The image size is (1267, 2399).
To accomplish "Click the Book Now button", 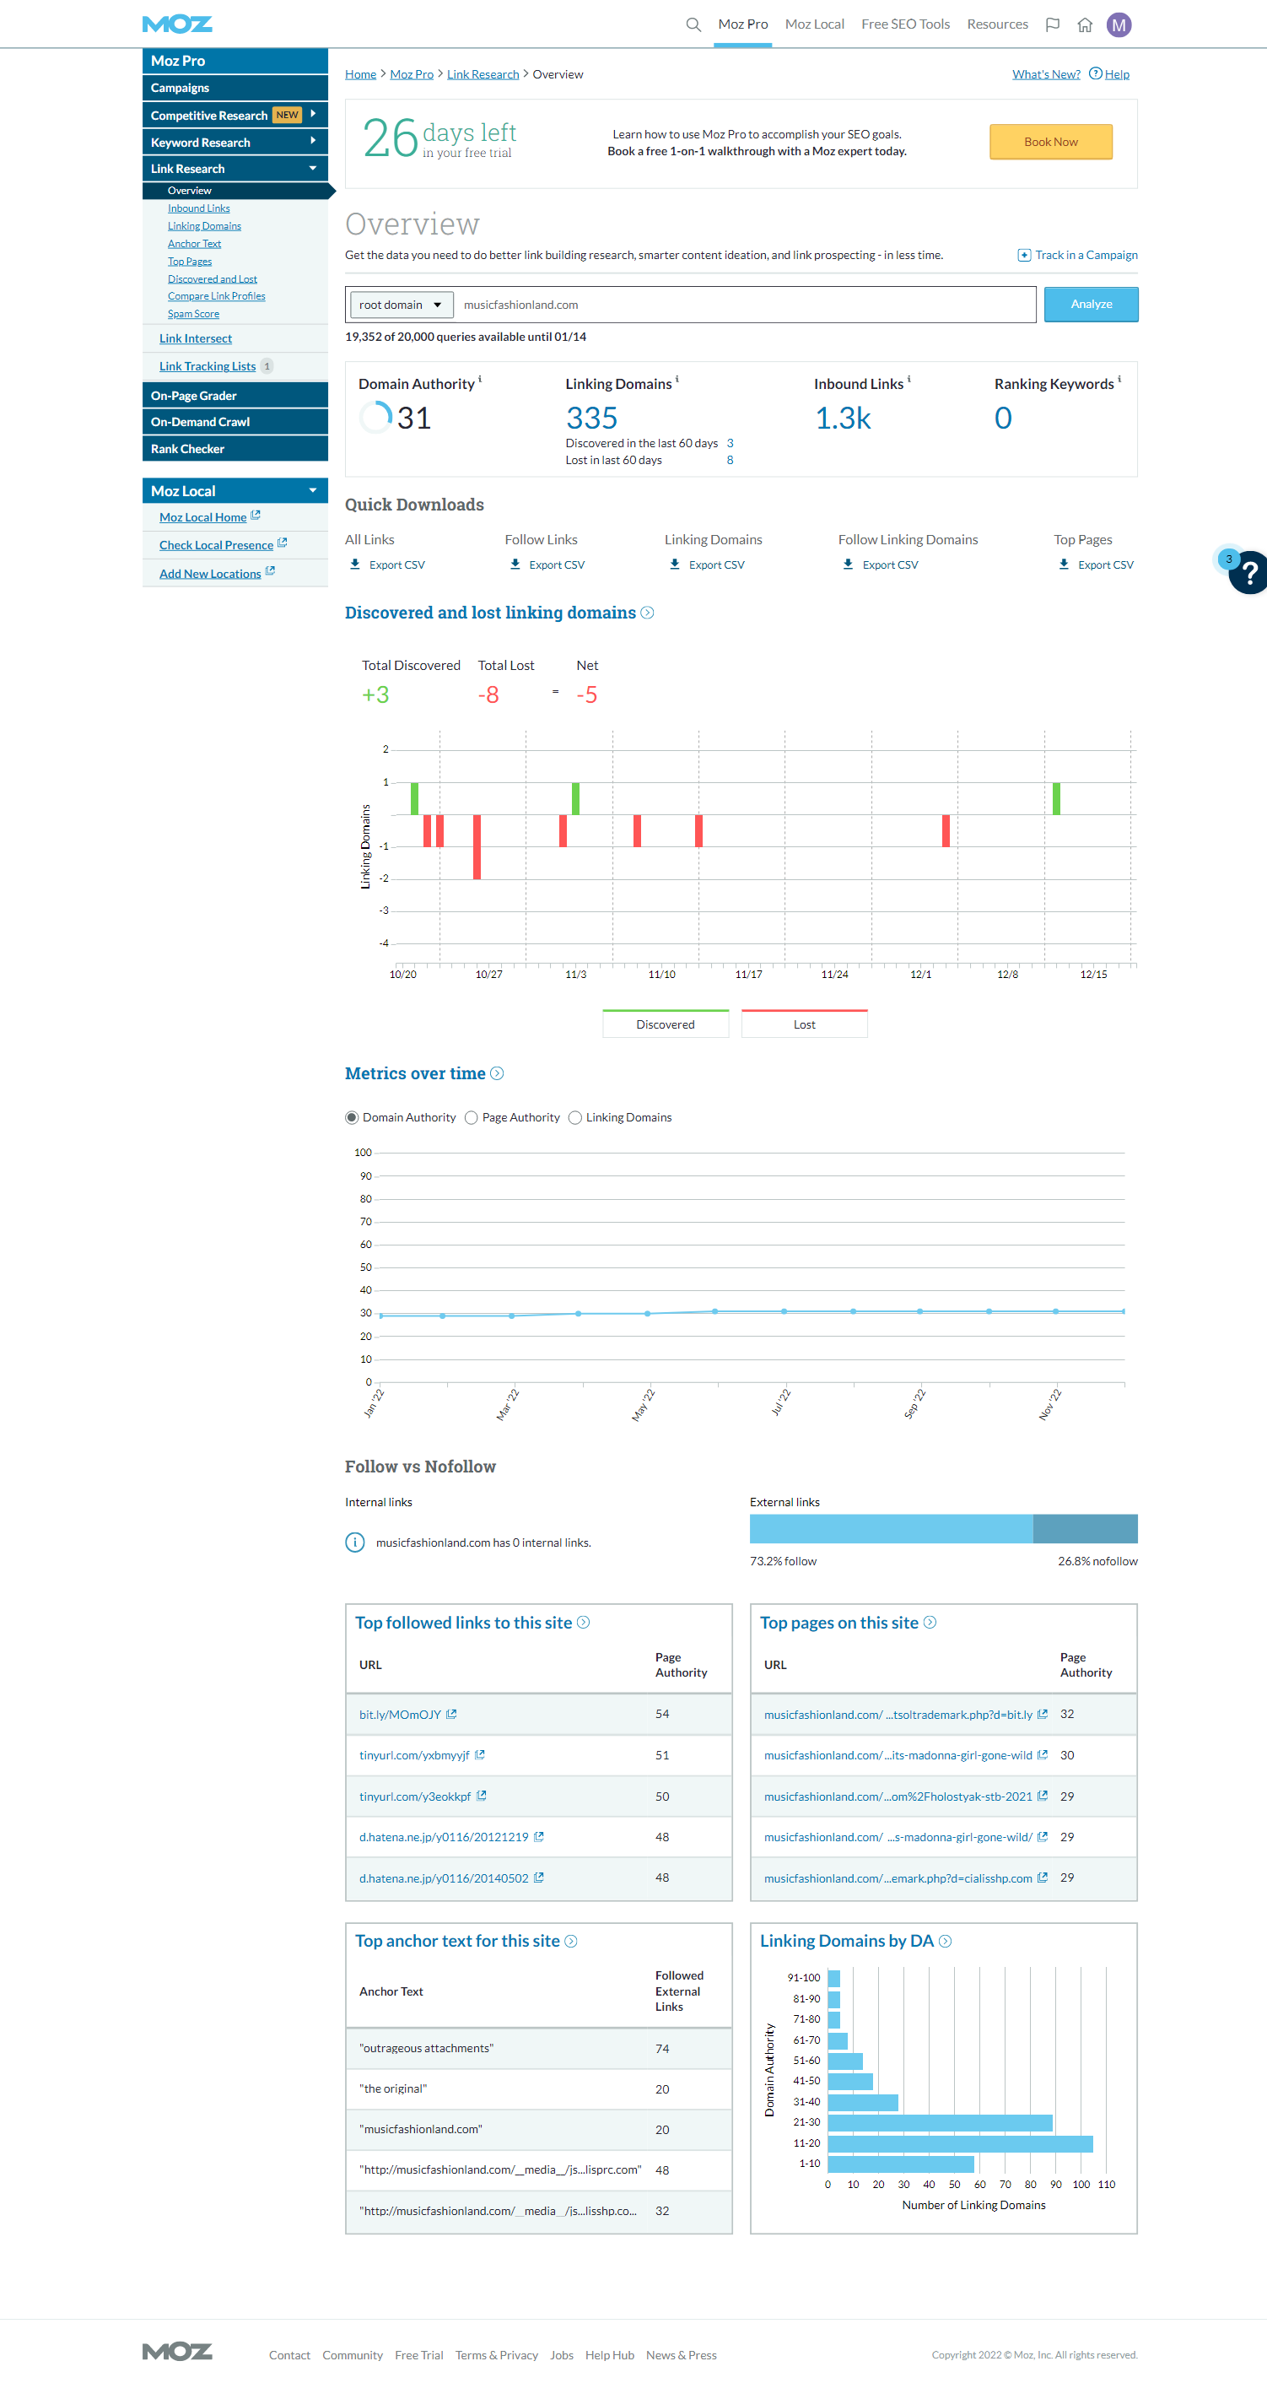I will click(1051, 142).
